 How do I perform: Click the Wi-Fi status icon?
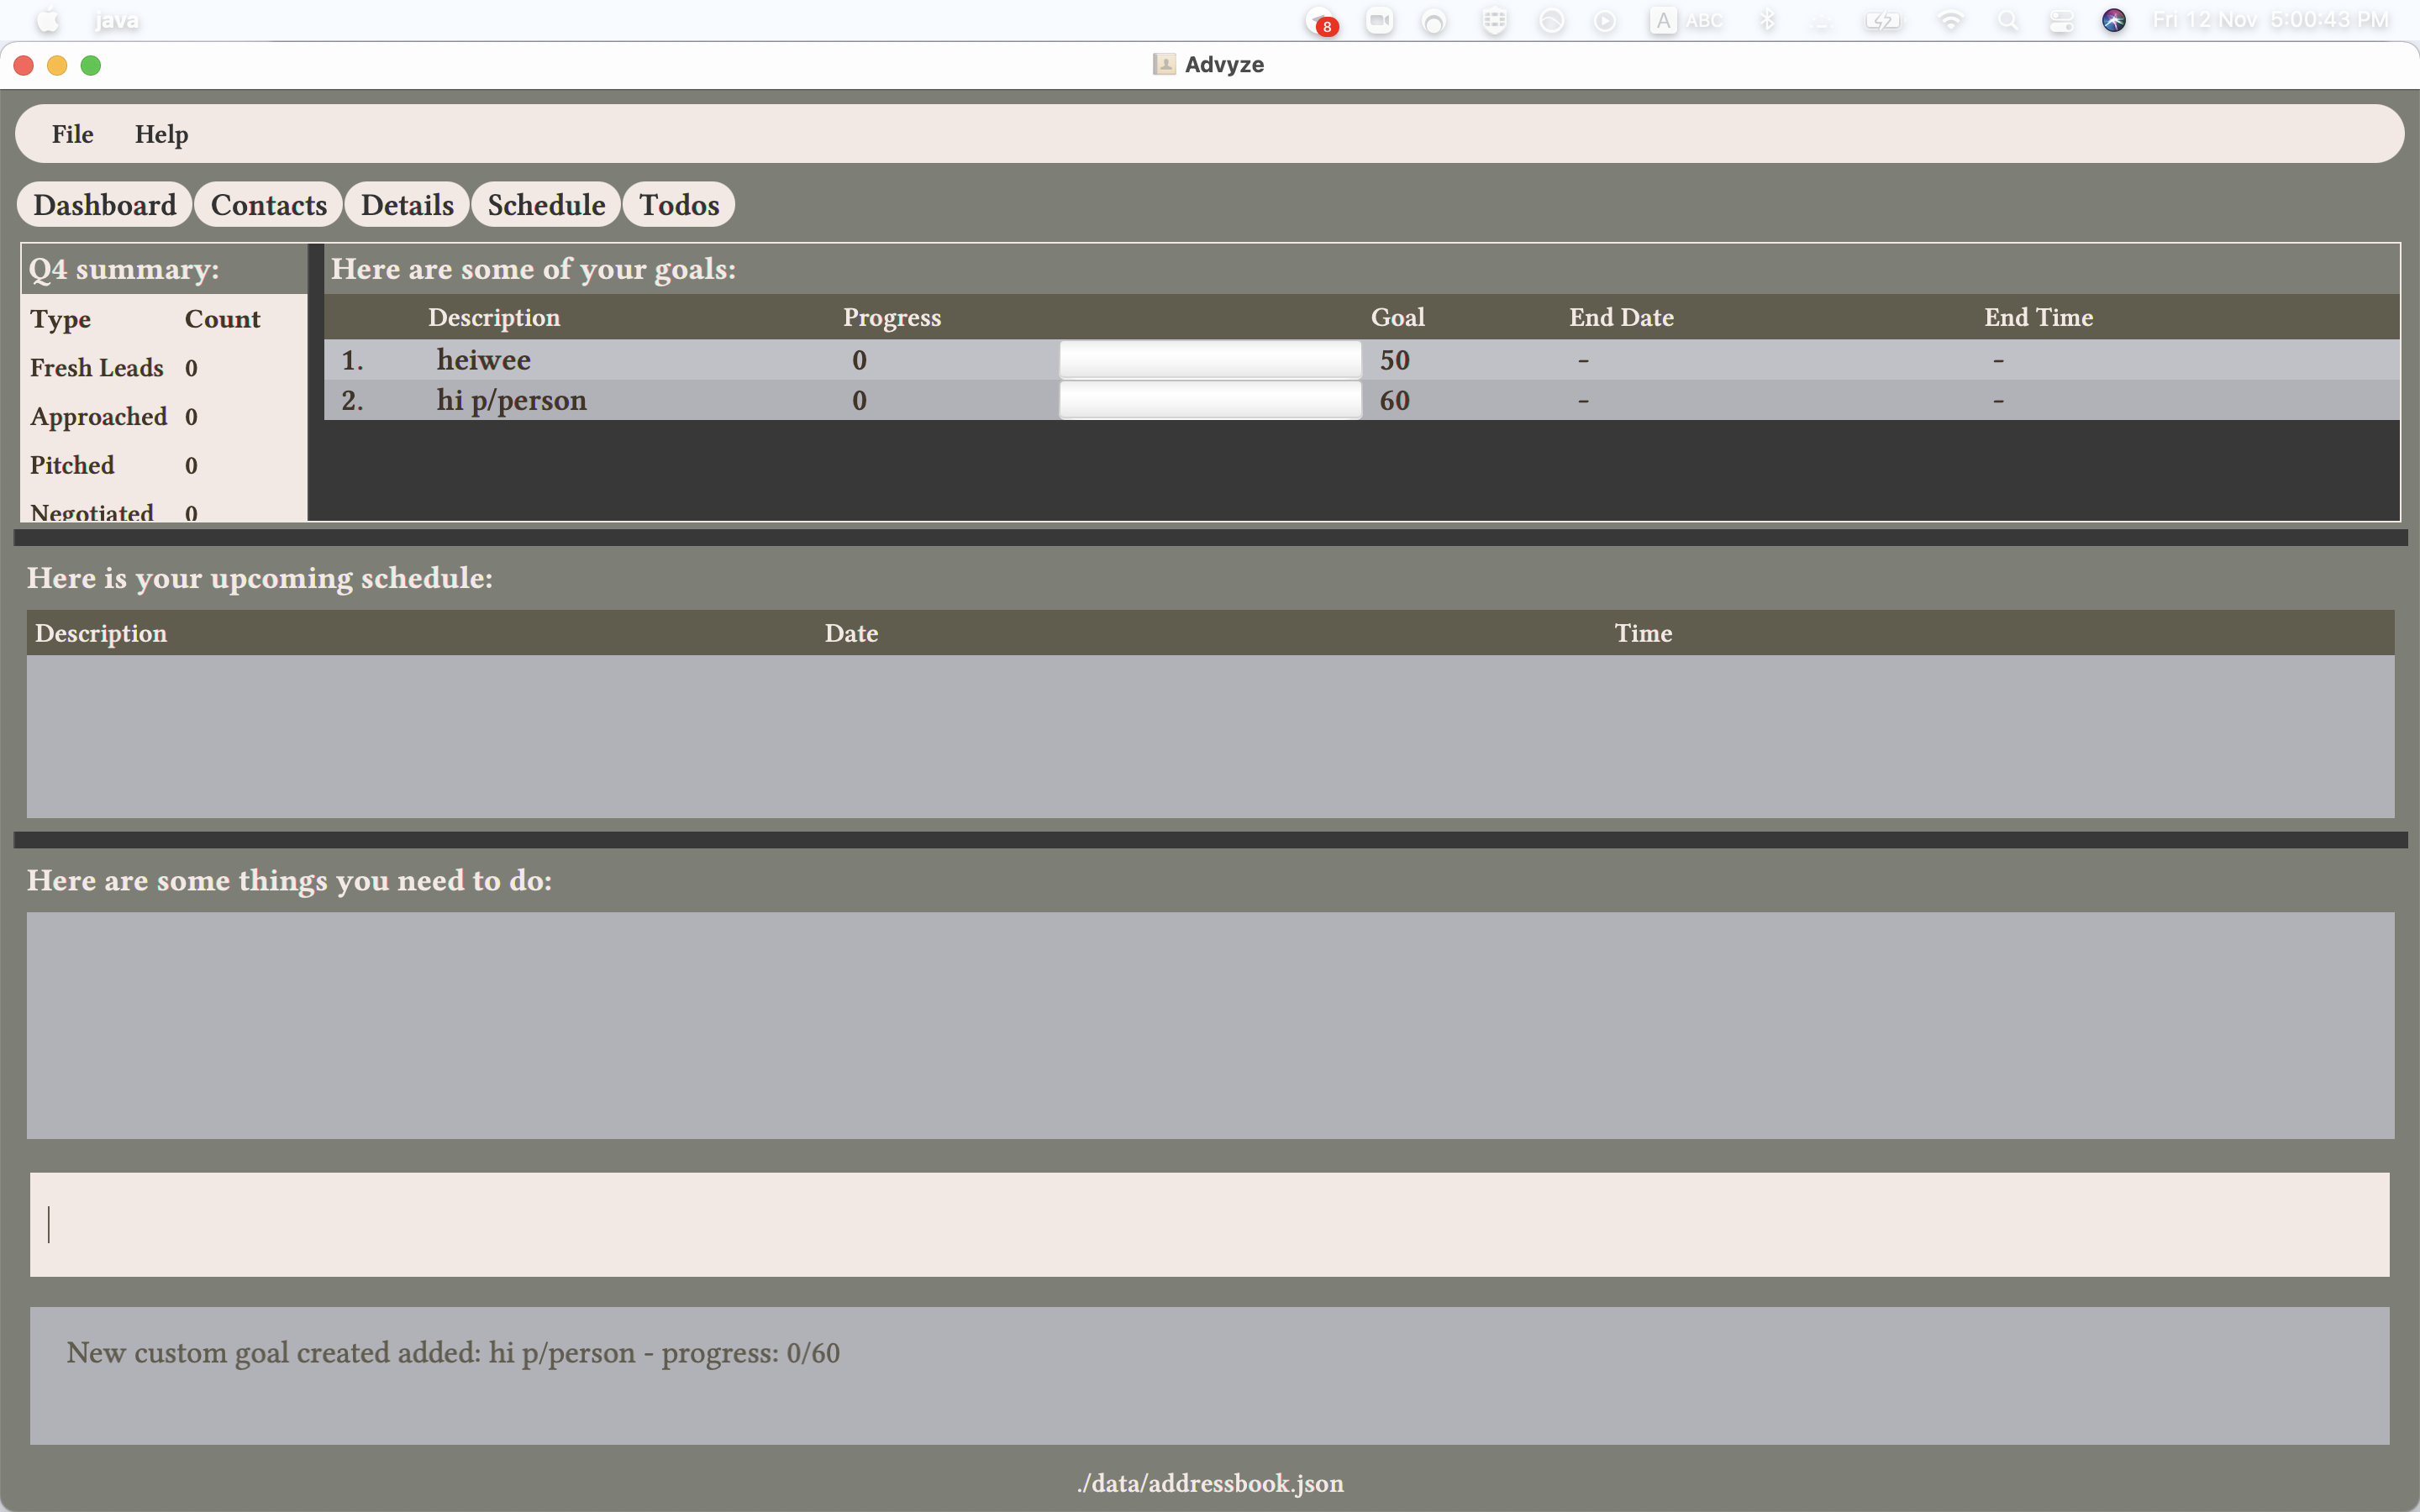1950,20
